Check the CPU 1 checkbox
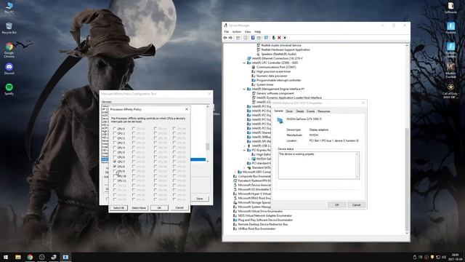 click(115, 133)
